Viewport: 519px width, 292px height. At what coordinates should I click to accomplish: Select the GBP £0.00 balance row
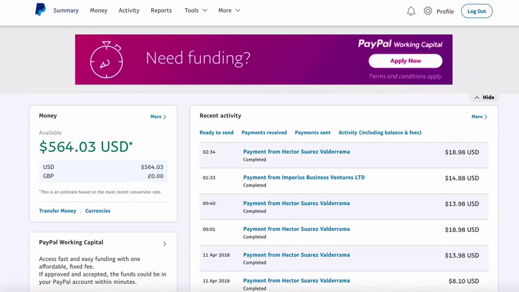103,176
